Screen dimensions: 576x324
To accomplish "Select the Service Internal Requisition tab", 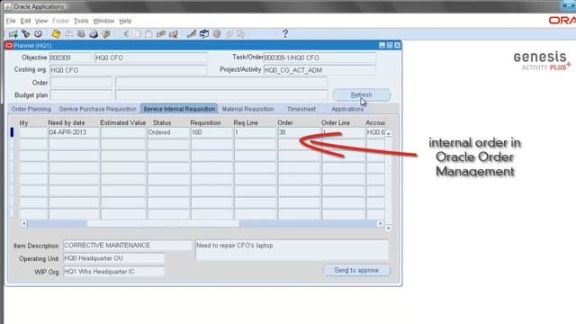I will (179, 109).
